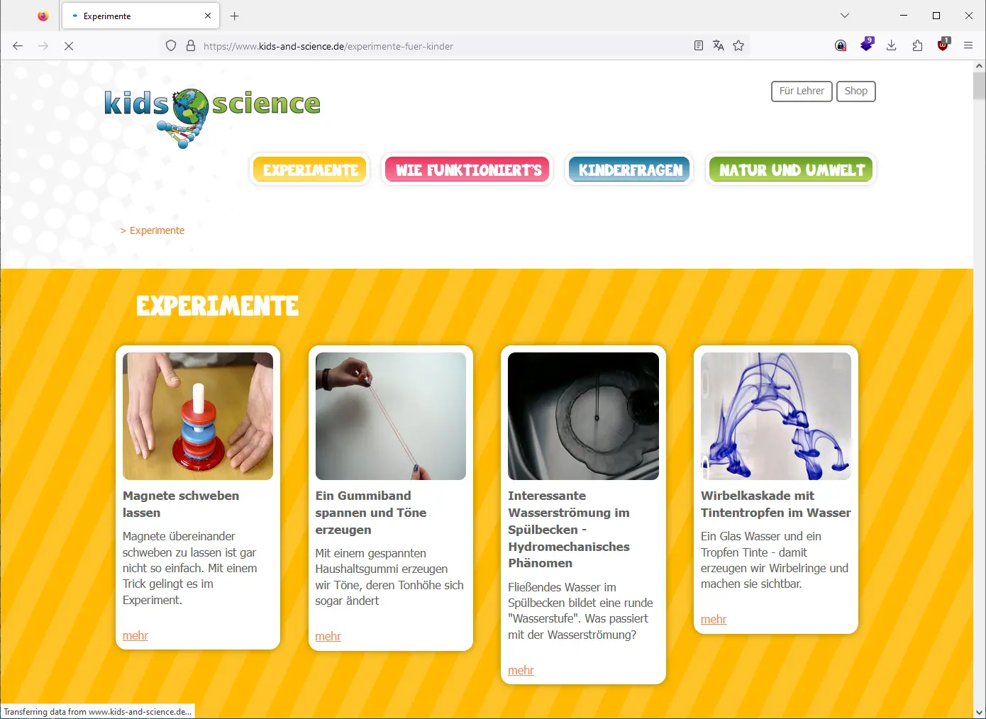
Task: Click the vertical page scrollbar thumb
Action: click(x=979, y=87)
